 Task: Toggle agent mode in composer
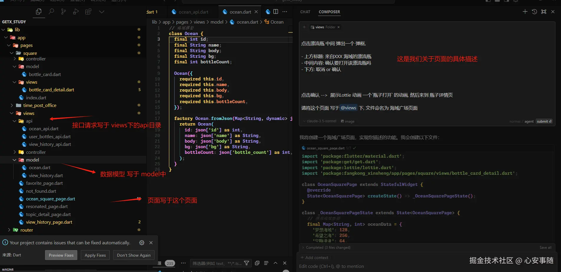[x=529, y=121]
